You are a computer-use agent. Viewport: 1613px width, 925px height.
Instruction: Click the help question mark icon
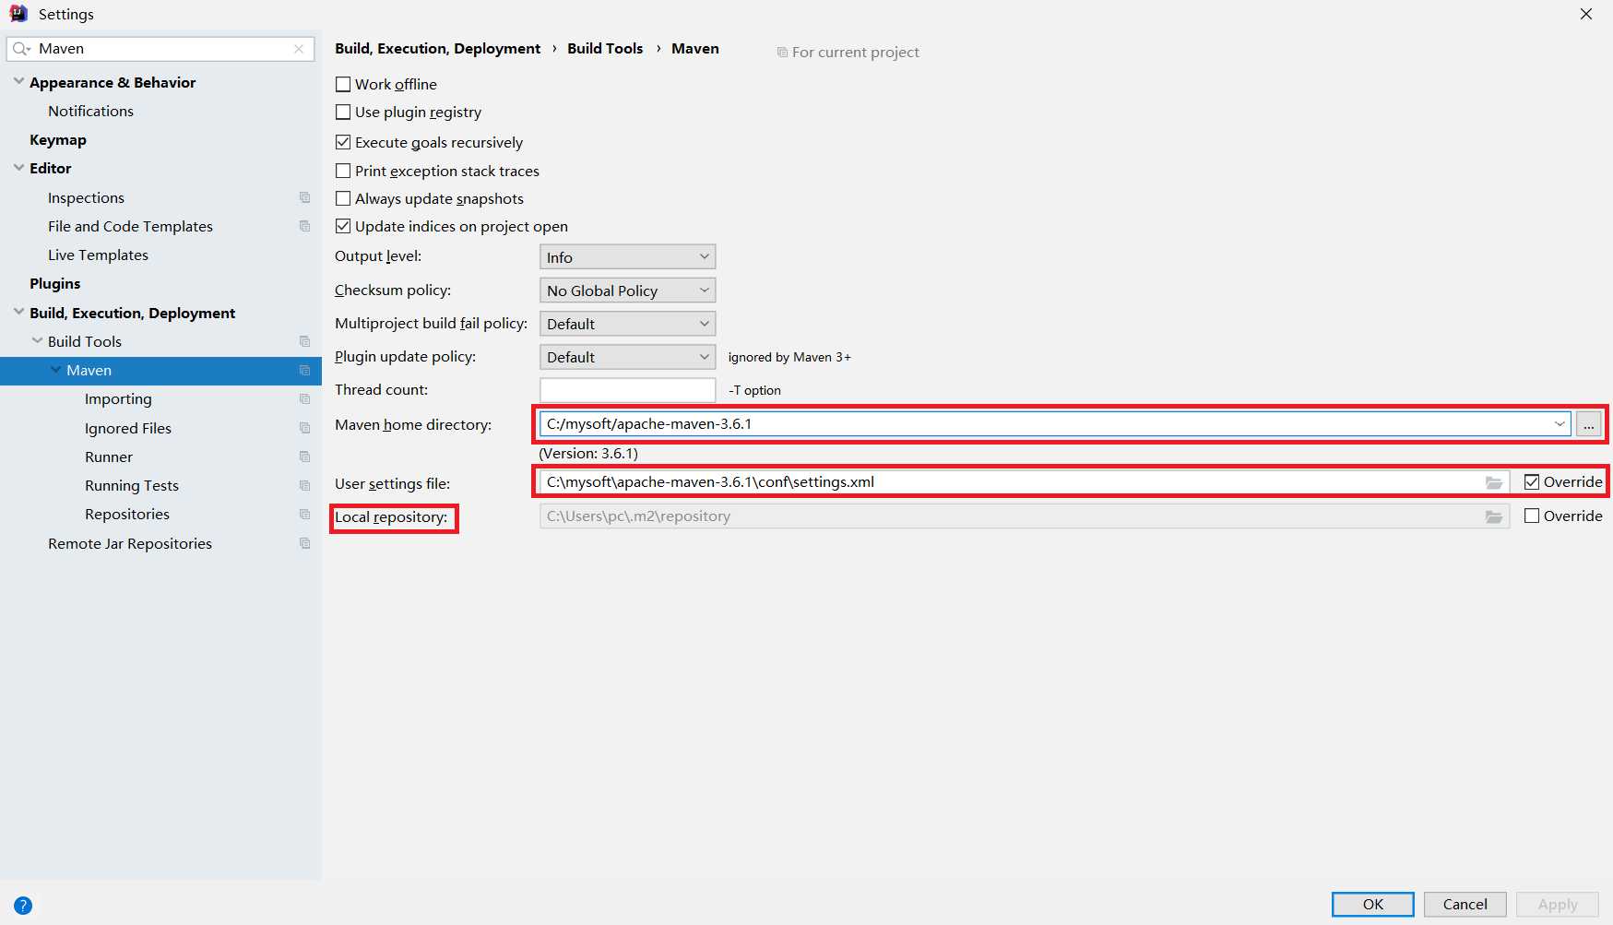point(23,906)
